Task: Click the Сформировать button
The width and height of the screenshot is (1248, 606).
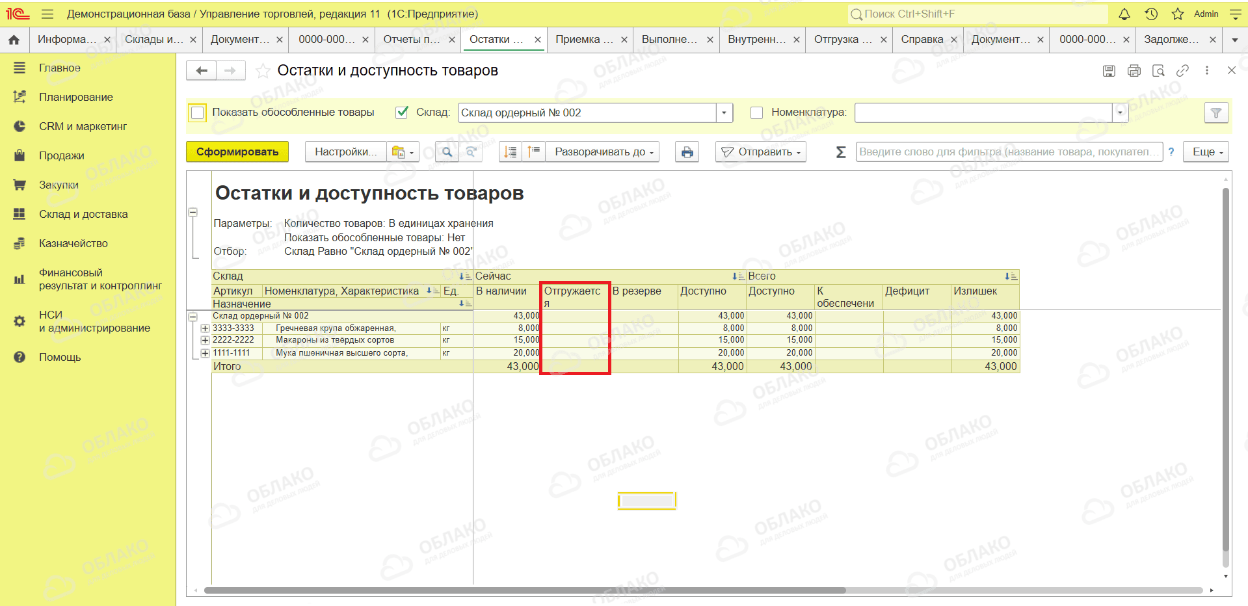Action: pos(237,152)
